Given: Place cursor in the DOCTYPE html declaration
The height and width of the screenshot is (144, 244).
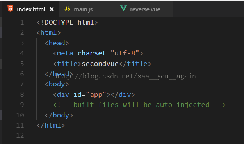Looking at the screenshot, I should coord(67,22).
